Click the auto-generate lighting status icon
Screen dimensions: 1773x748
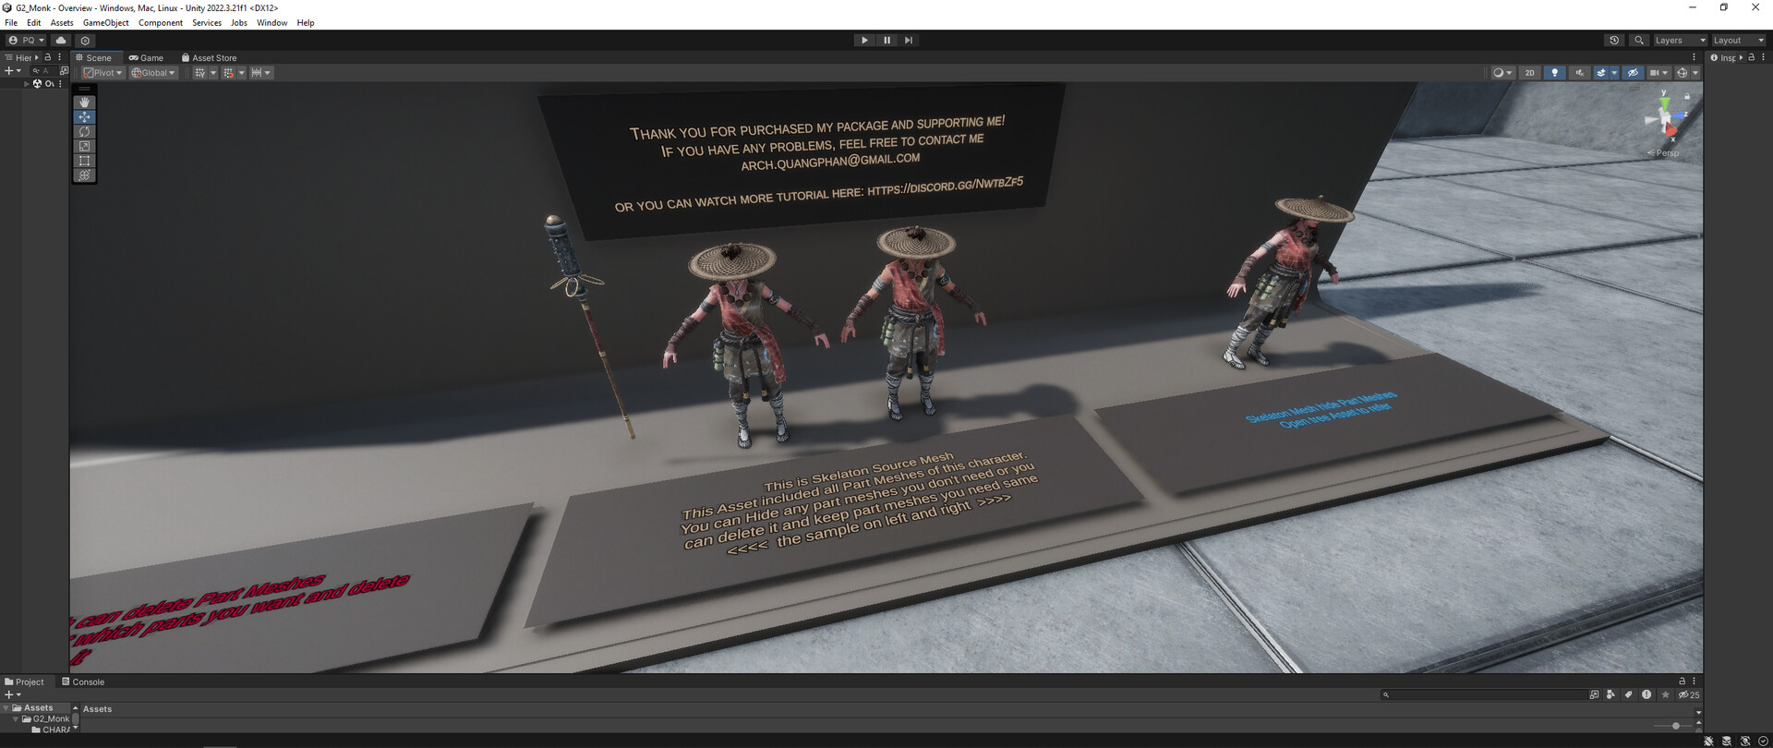click(x=1744, y=741)
